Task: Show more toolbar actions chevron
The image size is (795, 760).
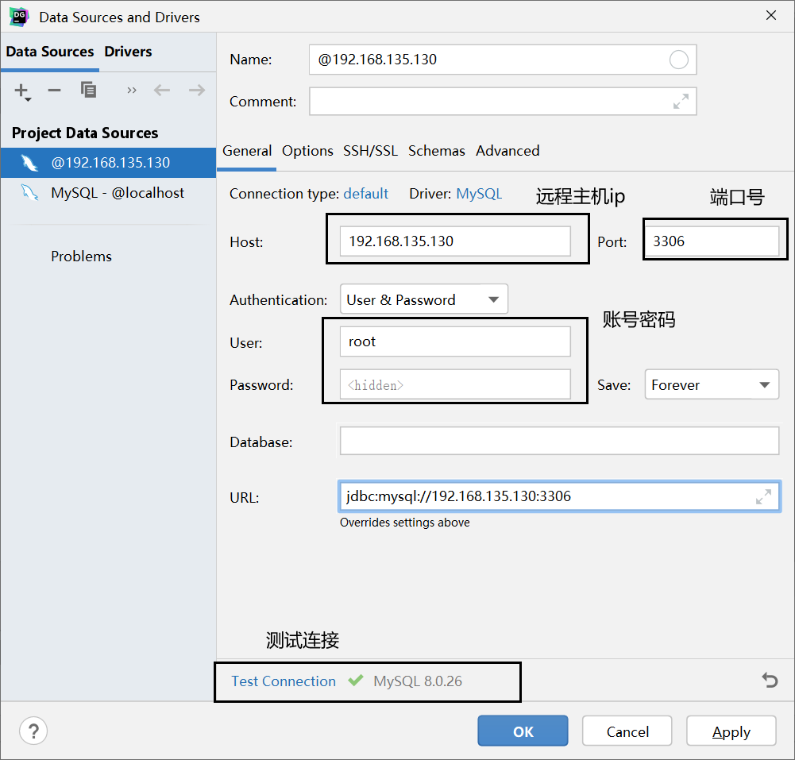Action: click(132, 91)
